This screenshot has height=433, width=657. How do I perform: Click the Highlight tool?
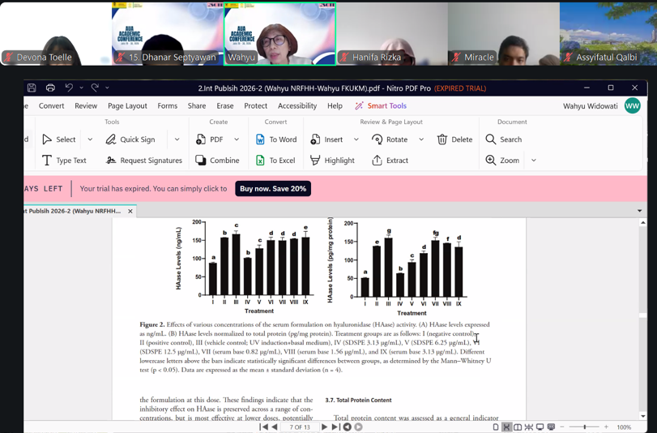332,161
